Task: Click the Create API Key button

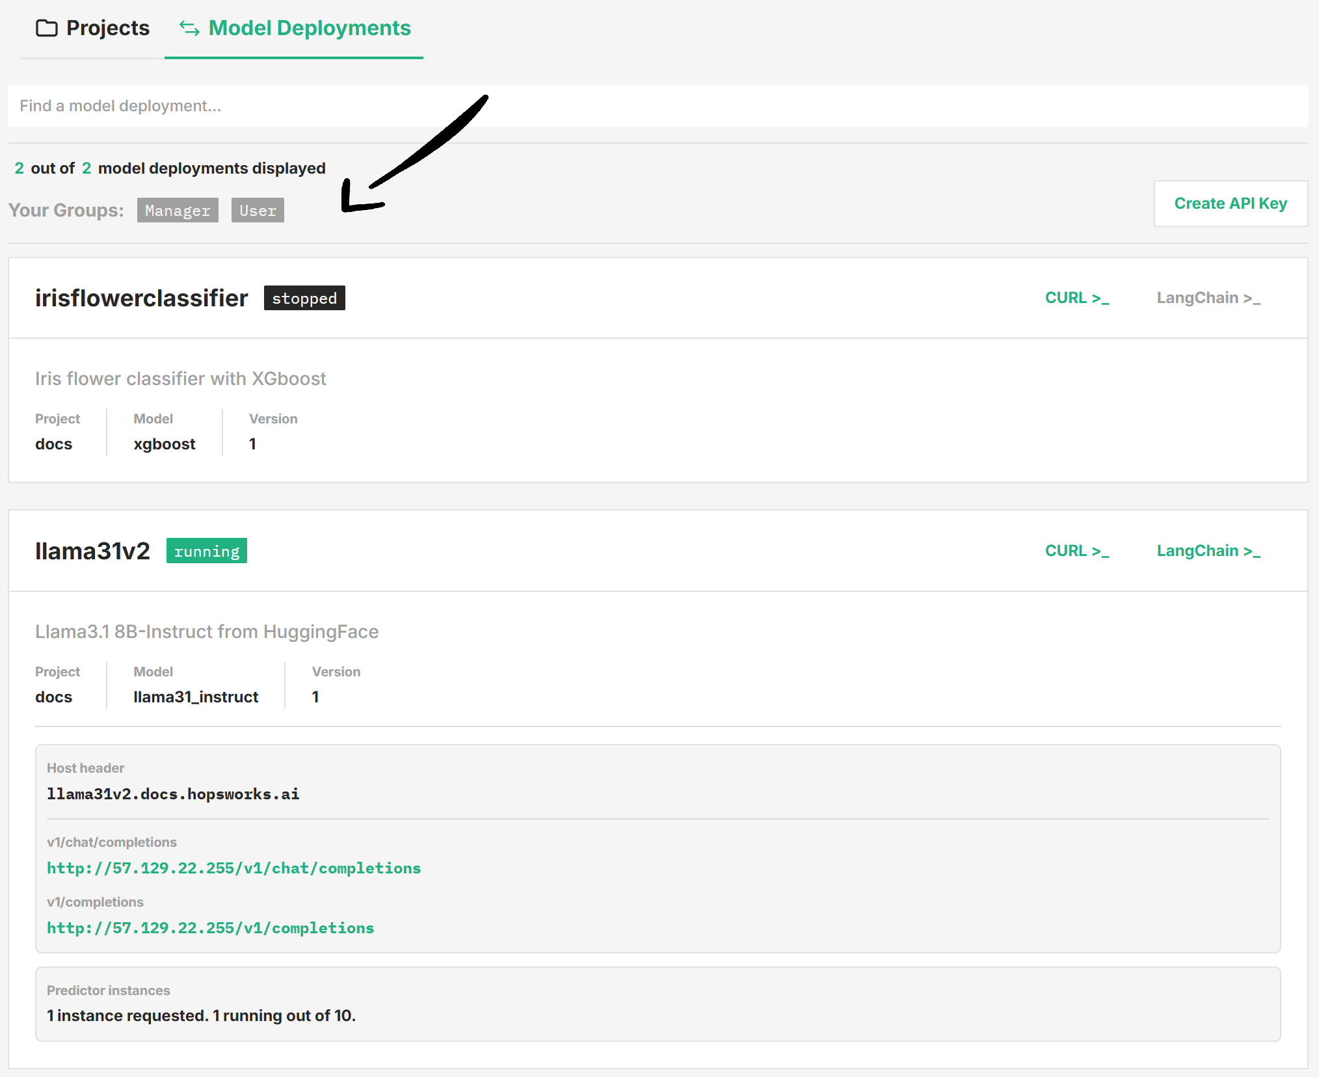Action: click(1230, 204)
